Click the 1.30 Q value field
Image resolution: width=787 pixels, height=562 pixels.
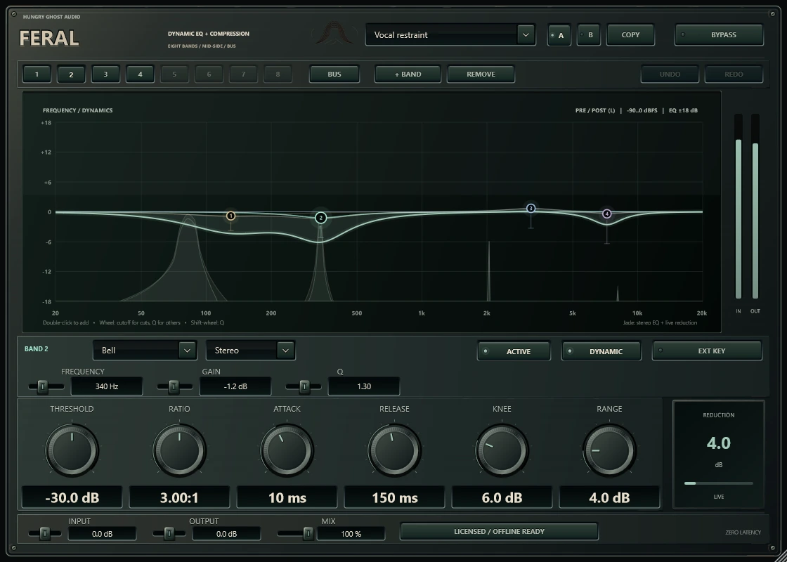click(364, 386)
